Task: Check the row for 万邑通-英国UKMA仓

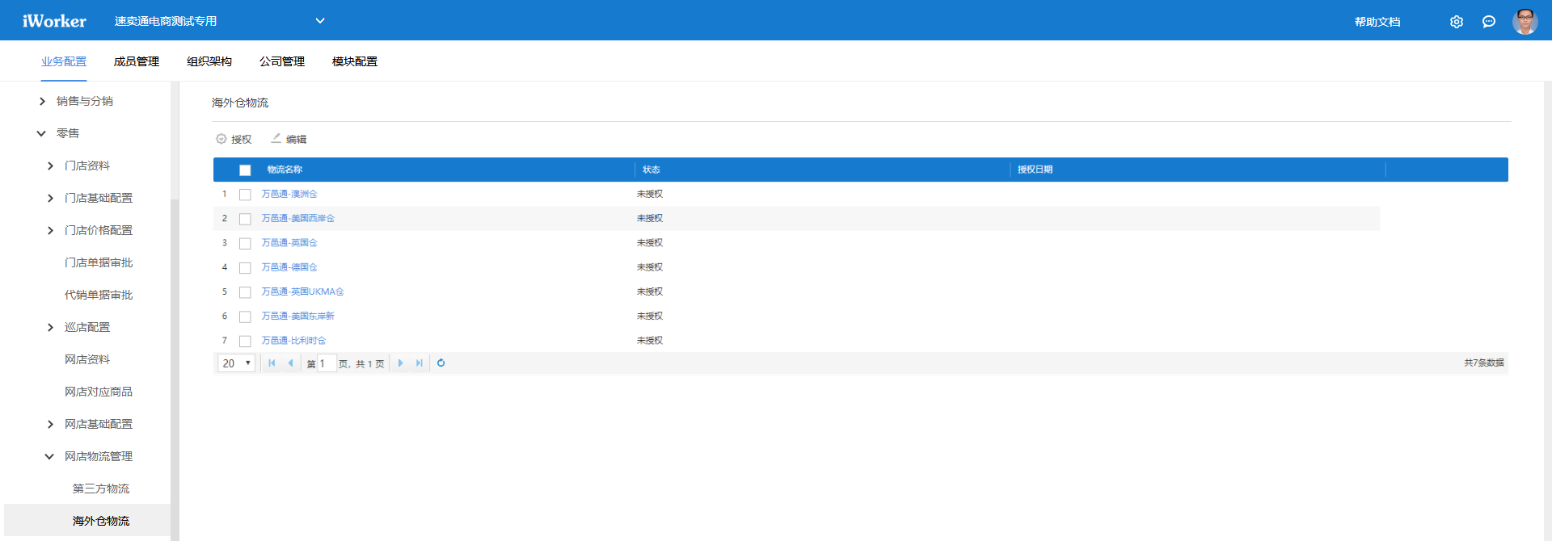Action: pos(245,292)
